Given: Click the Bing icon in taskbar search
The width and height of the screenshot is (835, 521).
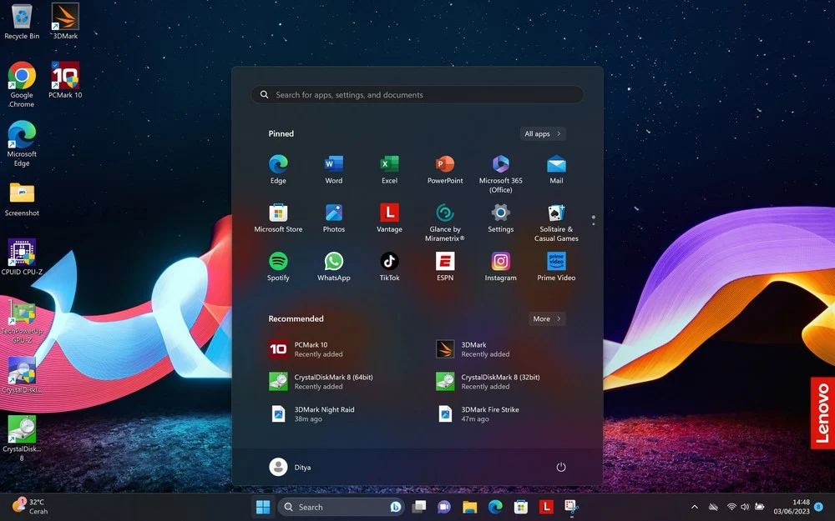Looking at the screenshot, I should pos(395,507).
